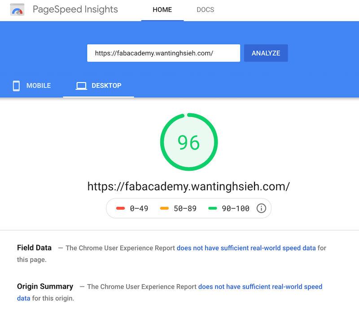The height and width of the screenshot is (312, 359).
Task: Click the ANALYZE button
Action: [266, 53]
